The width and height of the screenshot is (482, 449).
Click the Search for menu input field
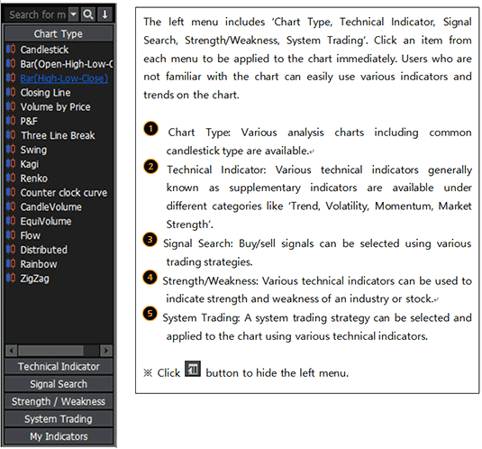coord(37,14)
